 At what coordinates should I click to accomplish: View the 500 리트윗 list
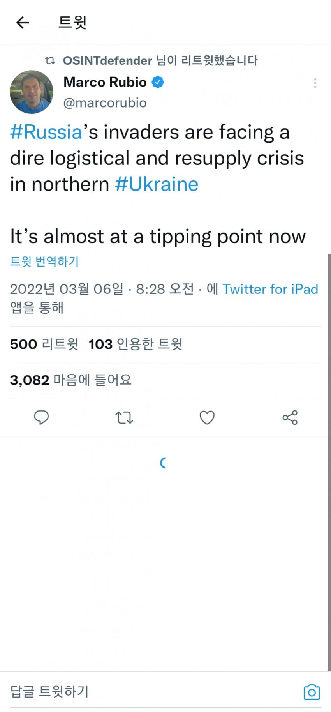[x=44, y=344]
